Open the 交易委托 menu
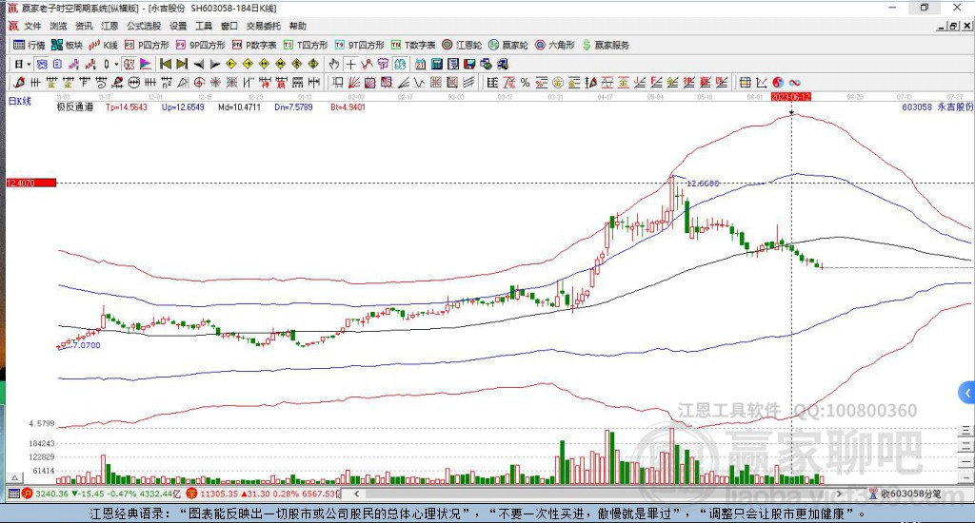The image size is (975, 523). 263,26
